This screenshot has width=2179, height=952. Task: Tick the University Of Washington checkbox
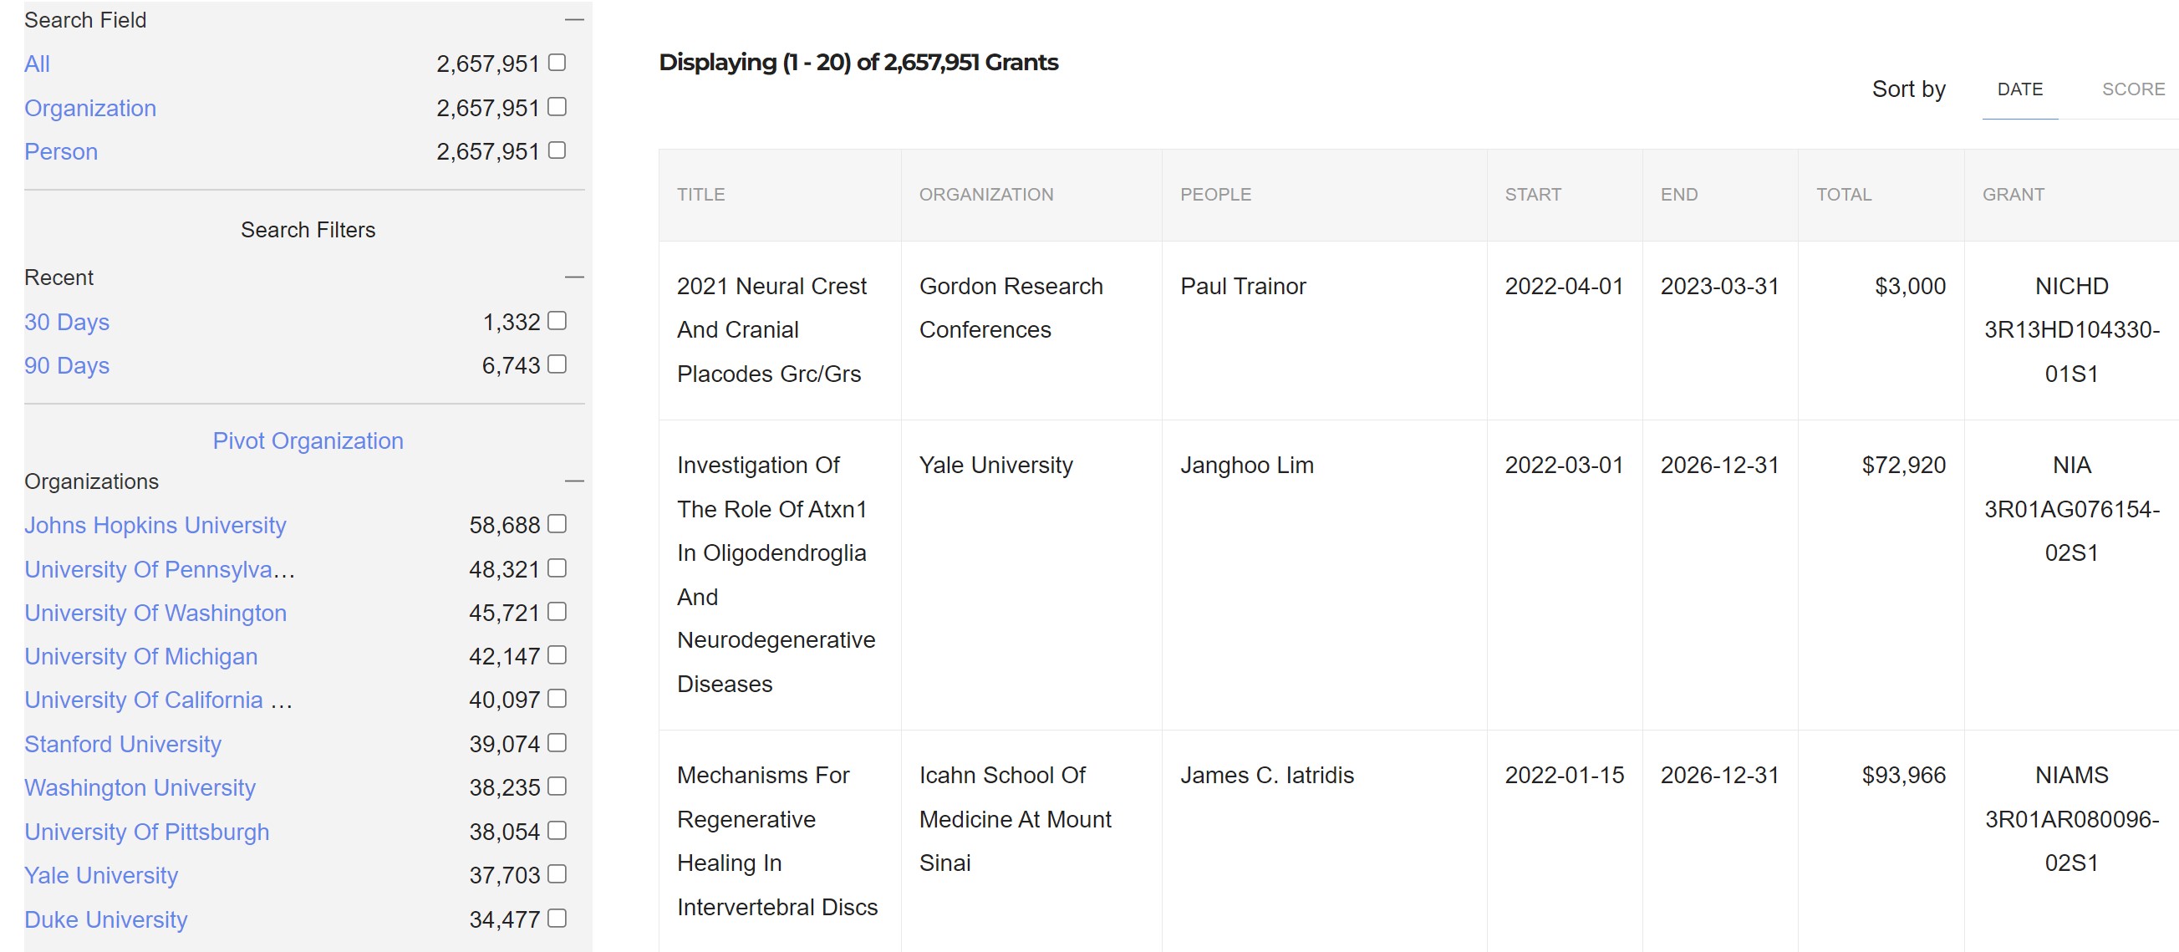click(x=557, y=611)
